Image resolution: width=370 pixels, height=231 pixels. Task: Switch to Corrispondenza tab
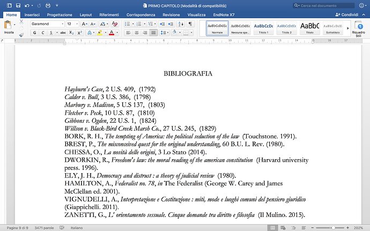pyautogui.click(x=141, y=14)
